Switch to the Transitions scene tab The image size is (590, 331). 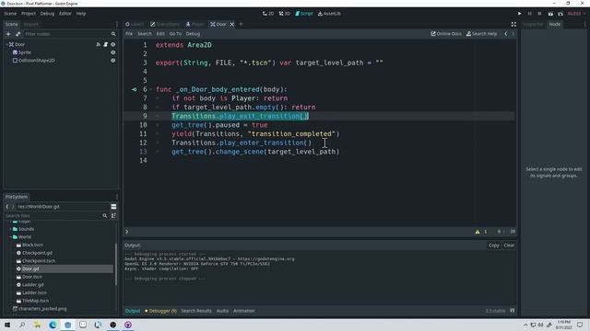pyautogui.click(x=165, y=24)
